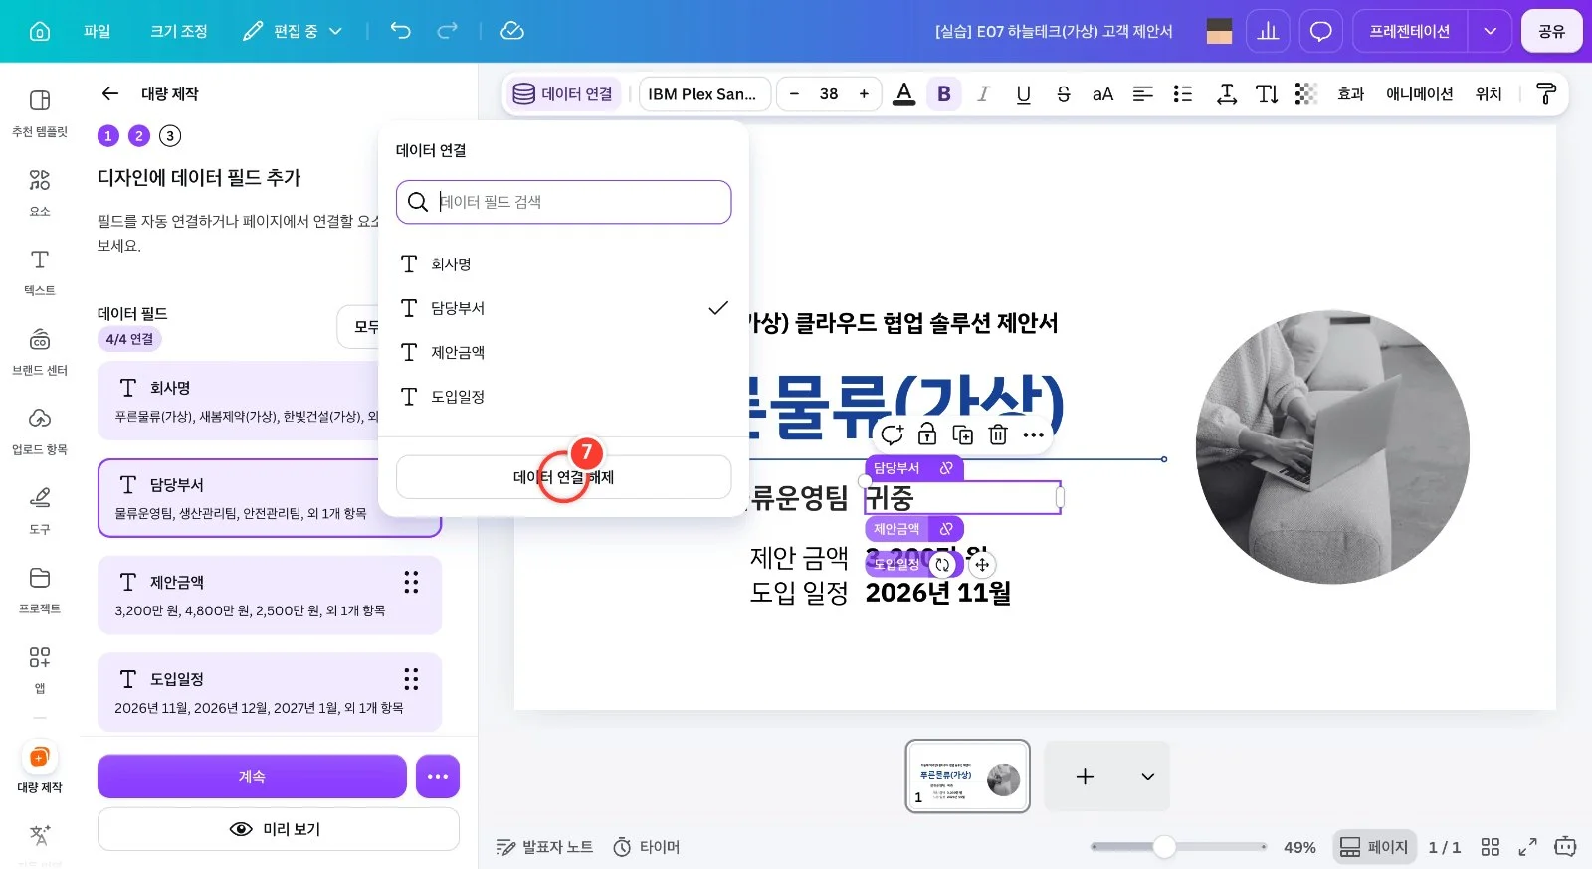Toggle underline formatting

click(x=1023, y=93)
